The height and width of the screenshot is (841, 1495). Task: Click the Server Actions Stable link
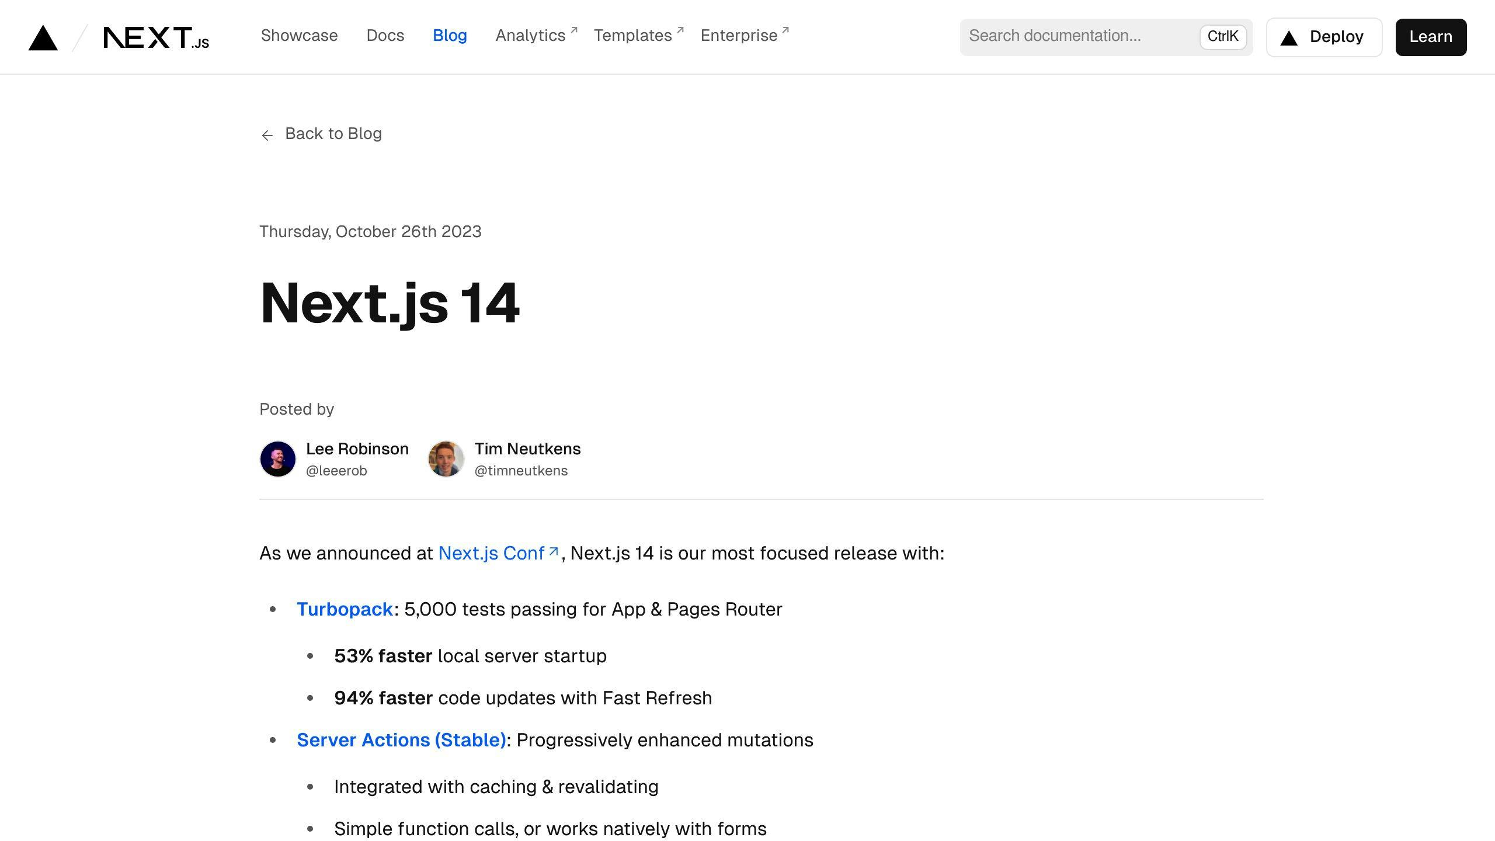click(401, 739)
